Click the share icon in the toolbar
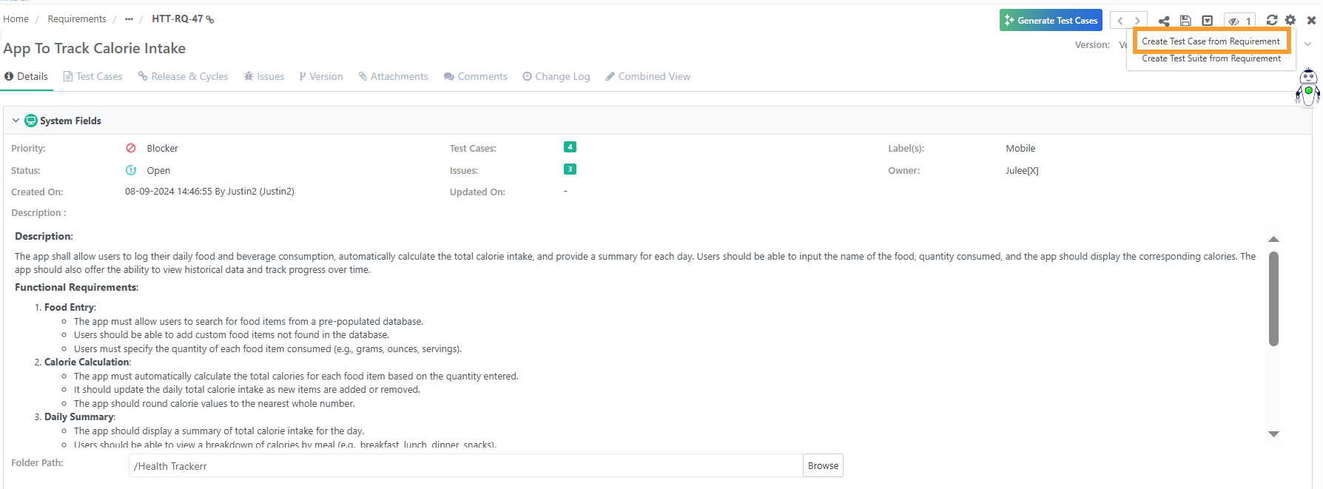The image size is (1323, 489). point(1164,21)
